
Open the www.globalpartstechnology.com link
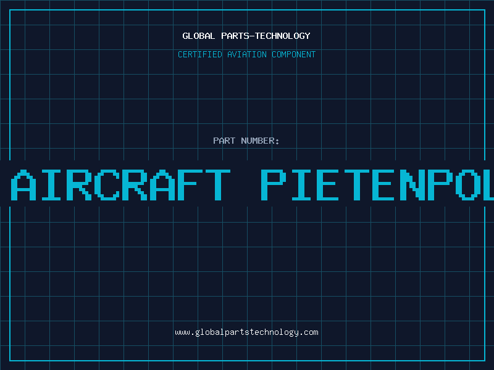pos(246,332)
